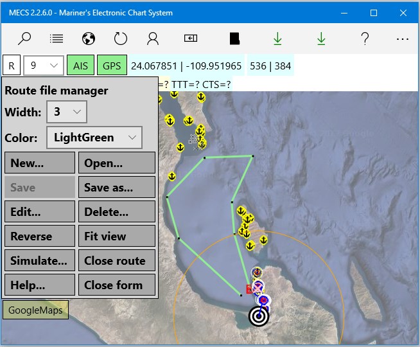Click the black document page icon
Screen dimensions: 420x347
click(x=234, y=39)
